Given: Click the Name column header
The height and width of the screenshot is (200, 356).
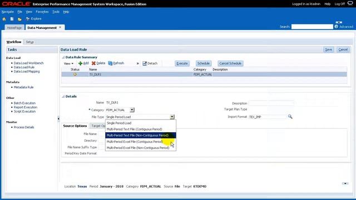Looking at the screenshot, I should point(93,69).
